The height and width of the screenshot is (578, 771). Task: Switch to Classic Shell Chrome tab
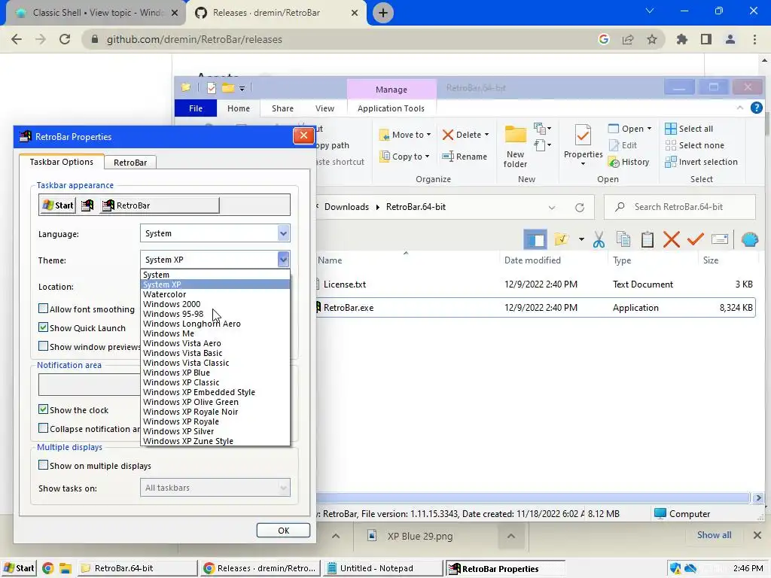click(96, 13)
